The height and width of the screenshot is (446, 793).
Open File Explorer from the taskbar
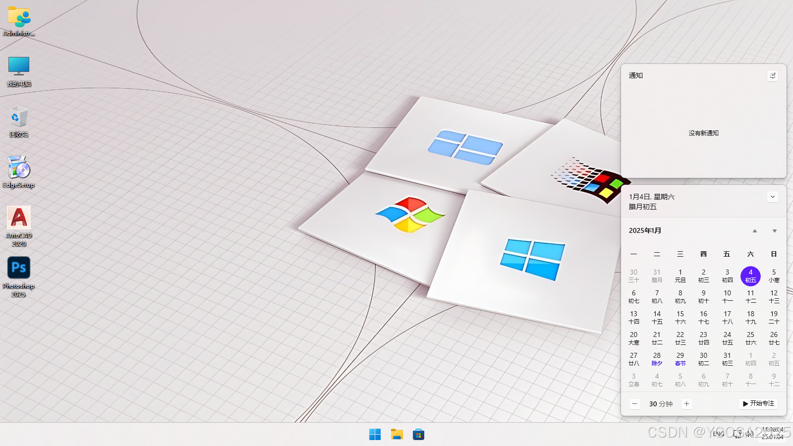pyautogui.click(x=397, y=435)
